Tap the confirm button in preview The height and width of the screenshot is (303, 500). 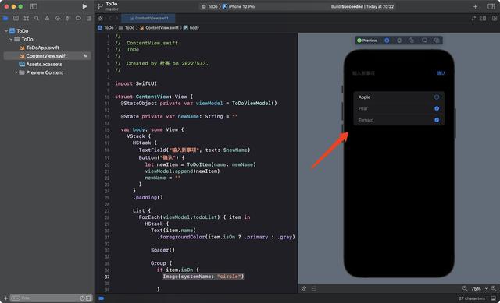click(x=441, y=73)
